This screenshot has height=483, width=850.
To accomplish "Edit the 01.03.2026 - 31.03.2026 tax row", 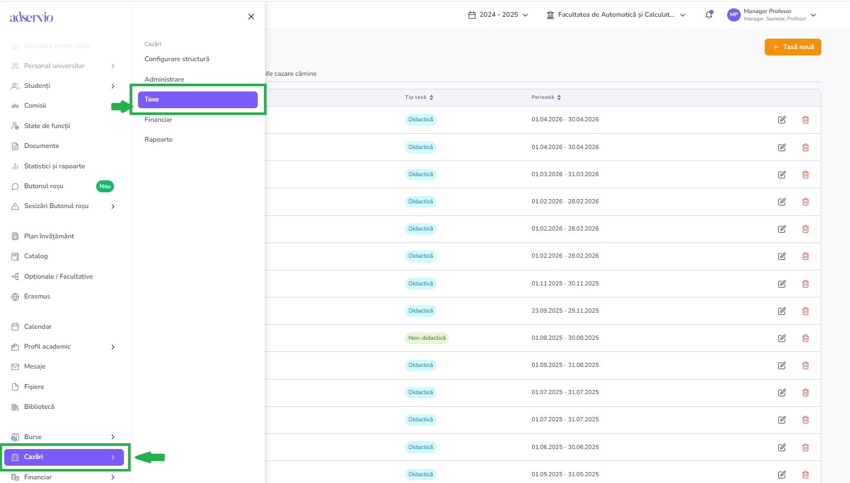I will [x=782, y=175].
